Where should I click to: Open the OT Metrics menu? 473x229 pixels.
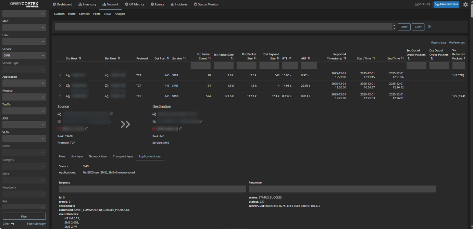(x=134, y=4)
